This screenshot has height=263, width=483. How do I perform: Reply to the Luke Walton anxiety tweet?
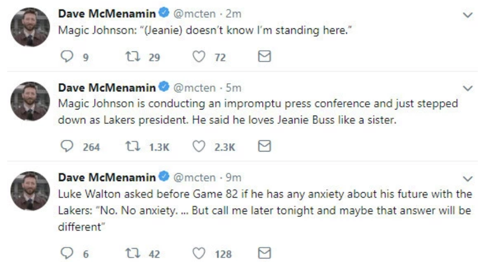coord(67,253)
